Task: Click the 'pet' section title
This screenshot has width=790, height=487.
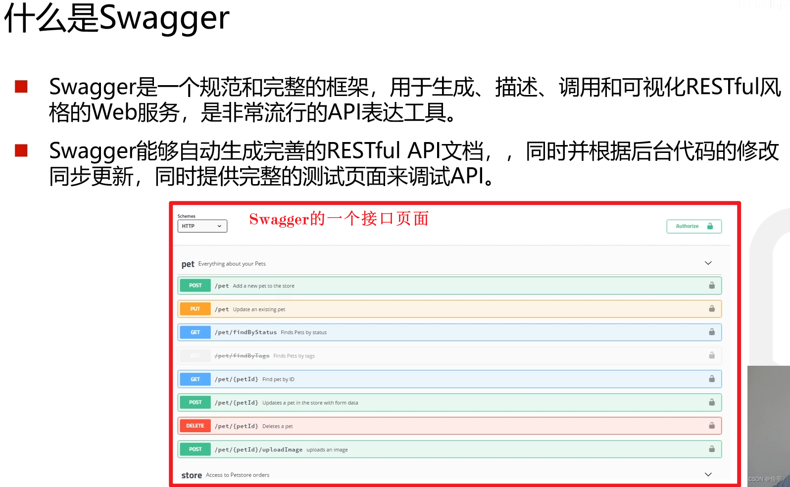Action: point(188,264)
